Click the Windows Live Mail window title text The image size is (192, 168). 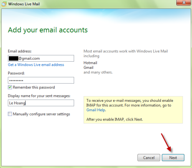[24, 4]
